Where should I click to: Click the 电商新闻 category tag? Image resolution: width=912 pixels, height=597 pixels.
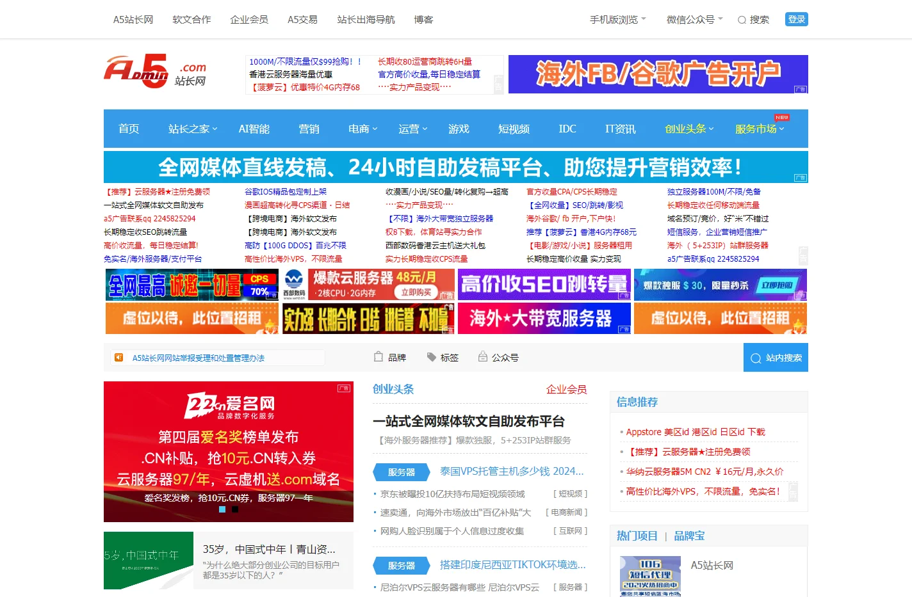(566, 513)
